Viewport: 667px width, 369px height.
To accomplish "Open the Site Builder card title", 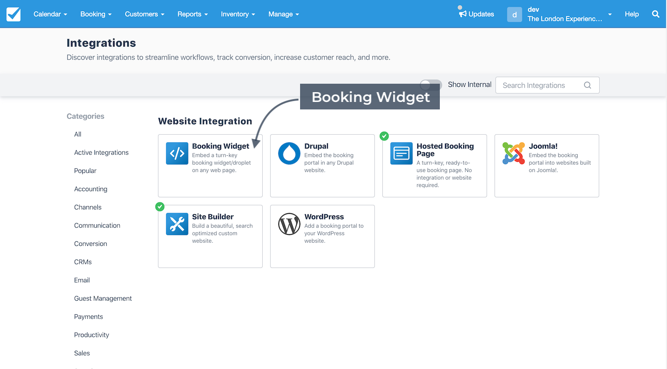I will pyautogui.click(x=213, y=217).
